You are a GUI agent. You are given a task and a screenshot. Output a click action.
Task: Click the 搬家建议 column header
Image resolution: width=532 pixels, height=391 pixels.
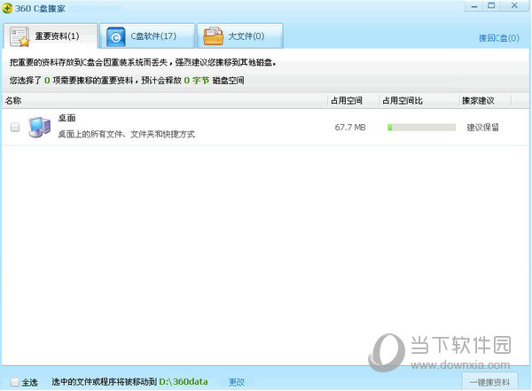point(486,100)
